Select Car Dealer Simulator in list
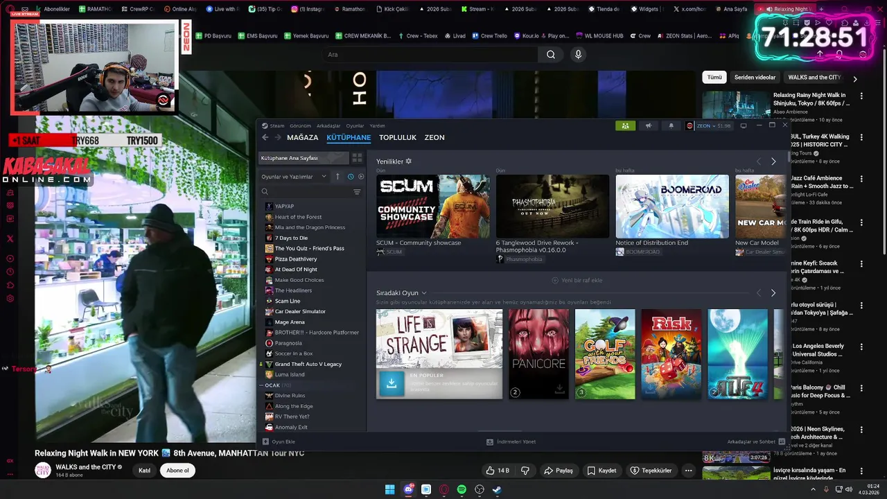887x499 pixels. pos(300,311)
